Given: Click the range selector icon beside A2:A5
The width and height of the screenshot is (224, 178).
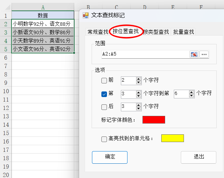Looking at the screenshot, I should click(194, 54).
